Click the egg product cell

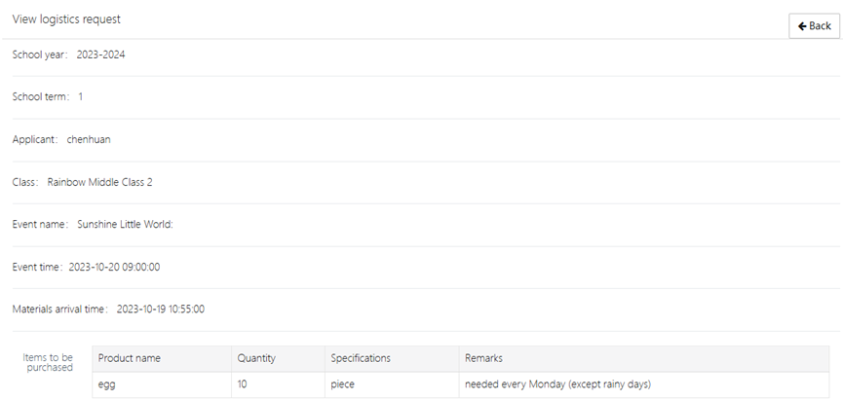click(x=107, y=384)
